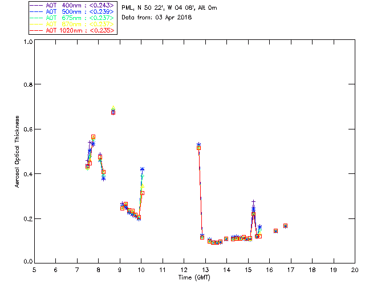Click the AOT 870nm legend entry
365x292 pixels.
coord(72,24)
